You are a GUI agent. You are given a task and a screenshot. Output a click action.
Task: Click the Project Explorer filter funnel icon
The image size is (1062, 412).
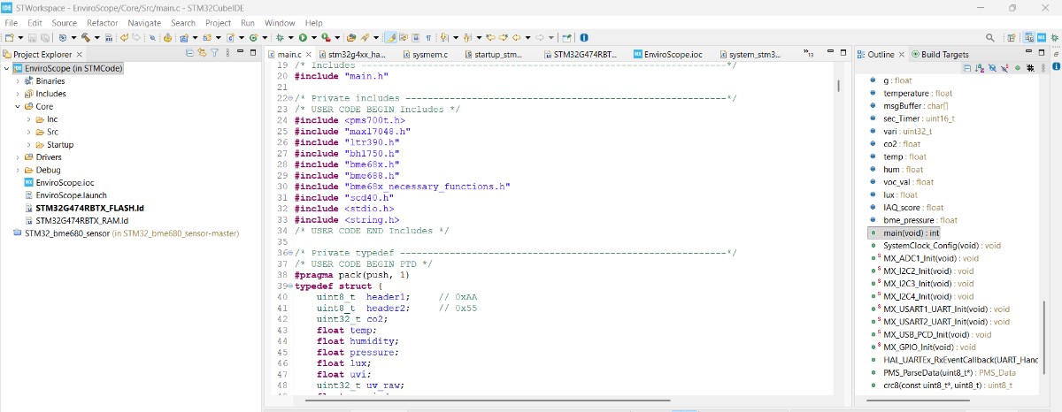pos(214,54)
